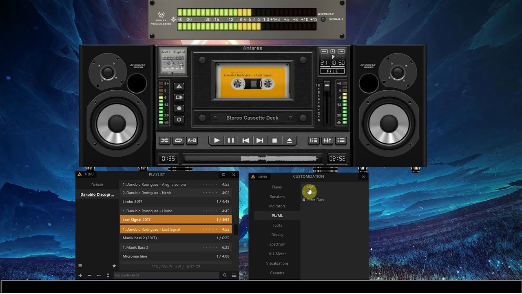The image size is (522, 294).
Task: Maximize the Playlist window
Action: pos(223,174)
